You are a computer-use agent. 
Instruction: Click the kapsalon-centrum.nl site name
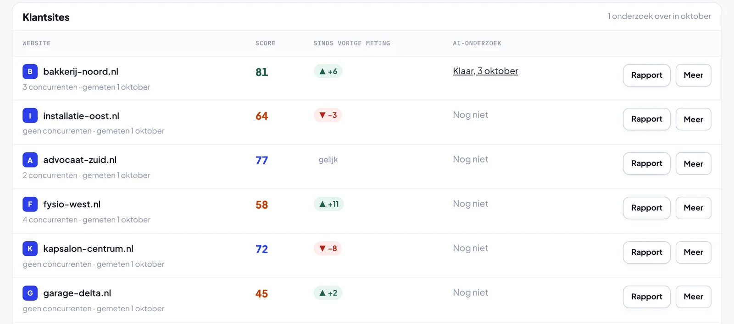click(x=88, y=248)
